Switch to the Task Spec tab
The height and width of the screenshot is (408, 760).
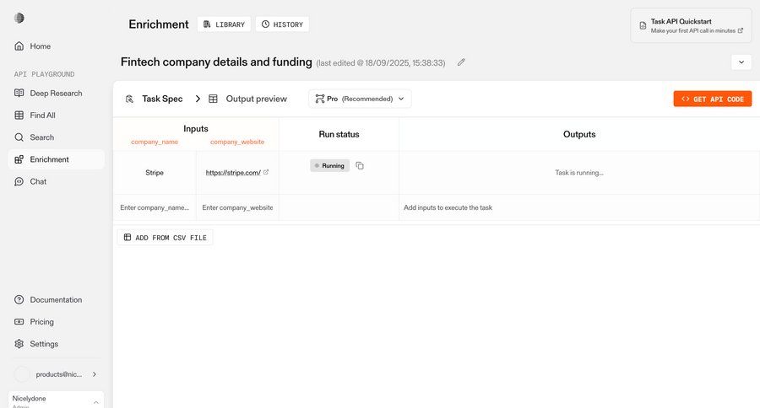click(x=154, y=99)
